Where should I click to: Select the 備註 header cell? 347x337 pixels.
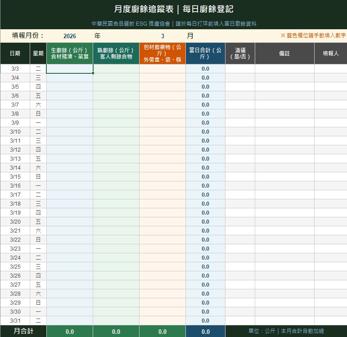coord(284,54)
